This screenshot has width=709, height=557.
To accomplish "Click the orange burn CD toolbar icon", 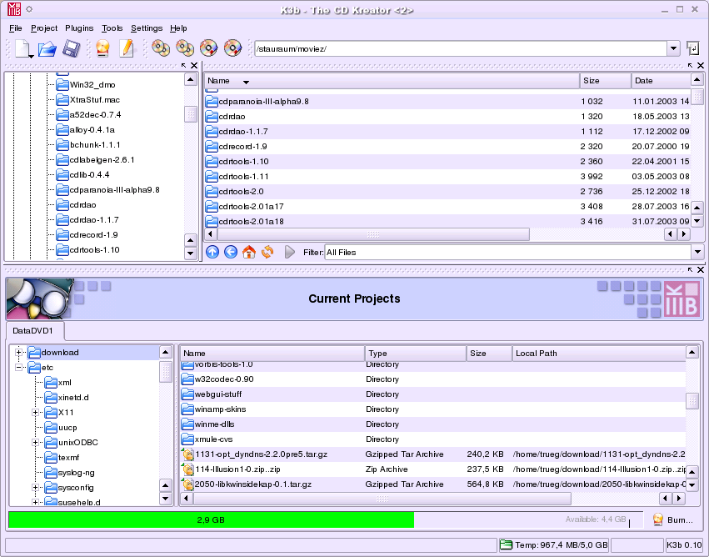I will (x=102, y=48).
